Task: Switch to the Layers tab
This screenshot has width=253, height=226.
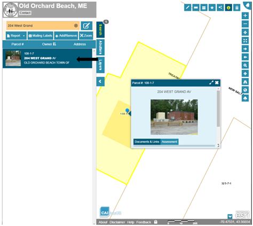Action: pos(100,65)
